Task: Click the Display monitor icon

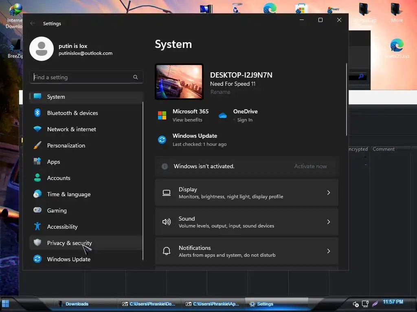Action: pos(167,193)
